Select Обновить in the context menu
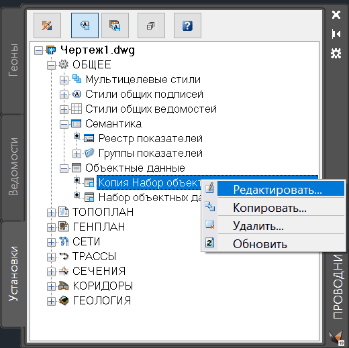The width and height of the screenshot is (349, 348). 260,244
